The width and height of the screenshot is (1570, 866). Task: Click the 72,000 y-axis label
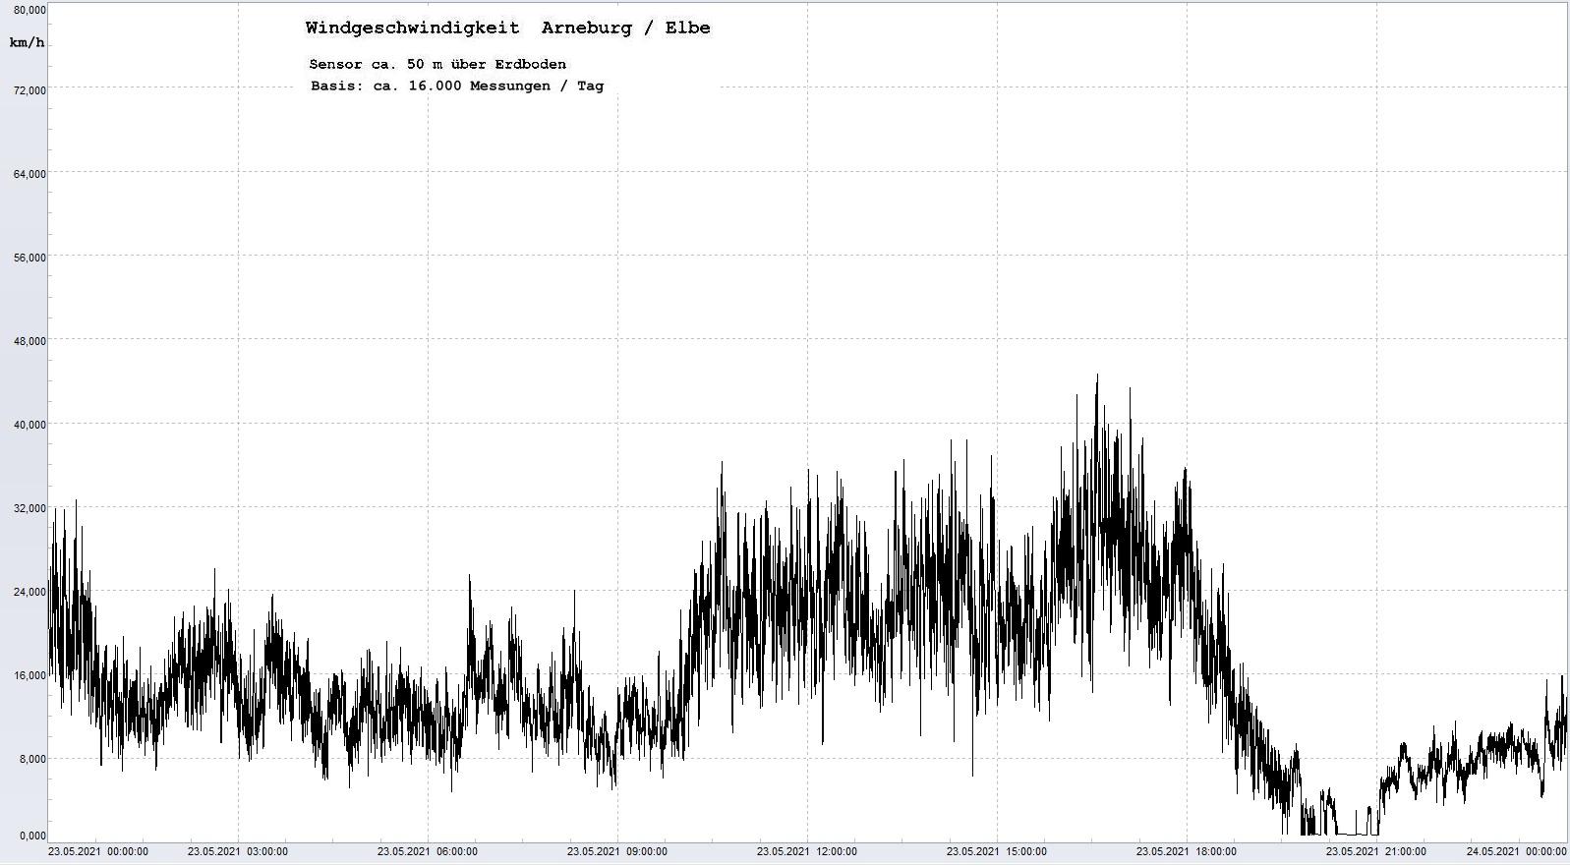29,90
